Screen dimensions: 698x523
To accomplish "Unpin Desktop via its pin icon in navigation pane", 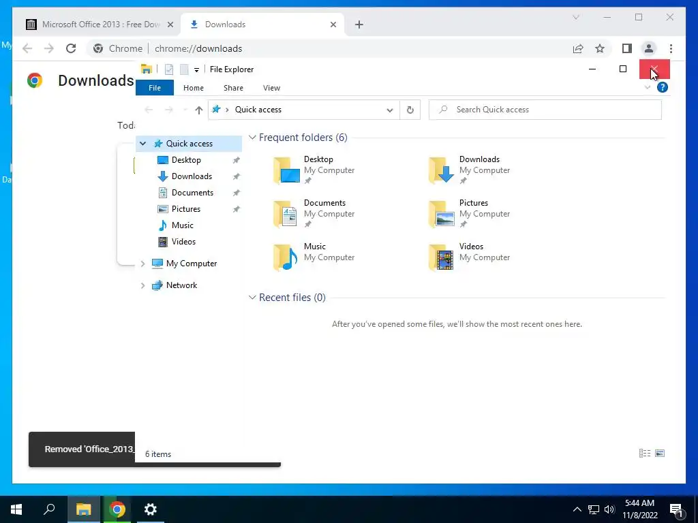I will pyautogui.click(x=237, y=160).
